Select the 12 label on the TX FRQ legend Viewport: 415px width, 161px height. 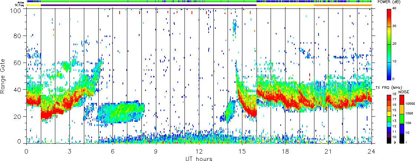point(394,126)
